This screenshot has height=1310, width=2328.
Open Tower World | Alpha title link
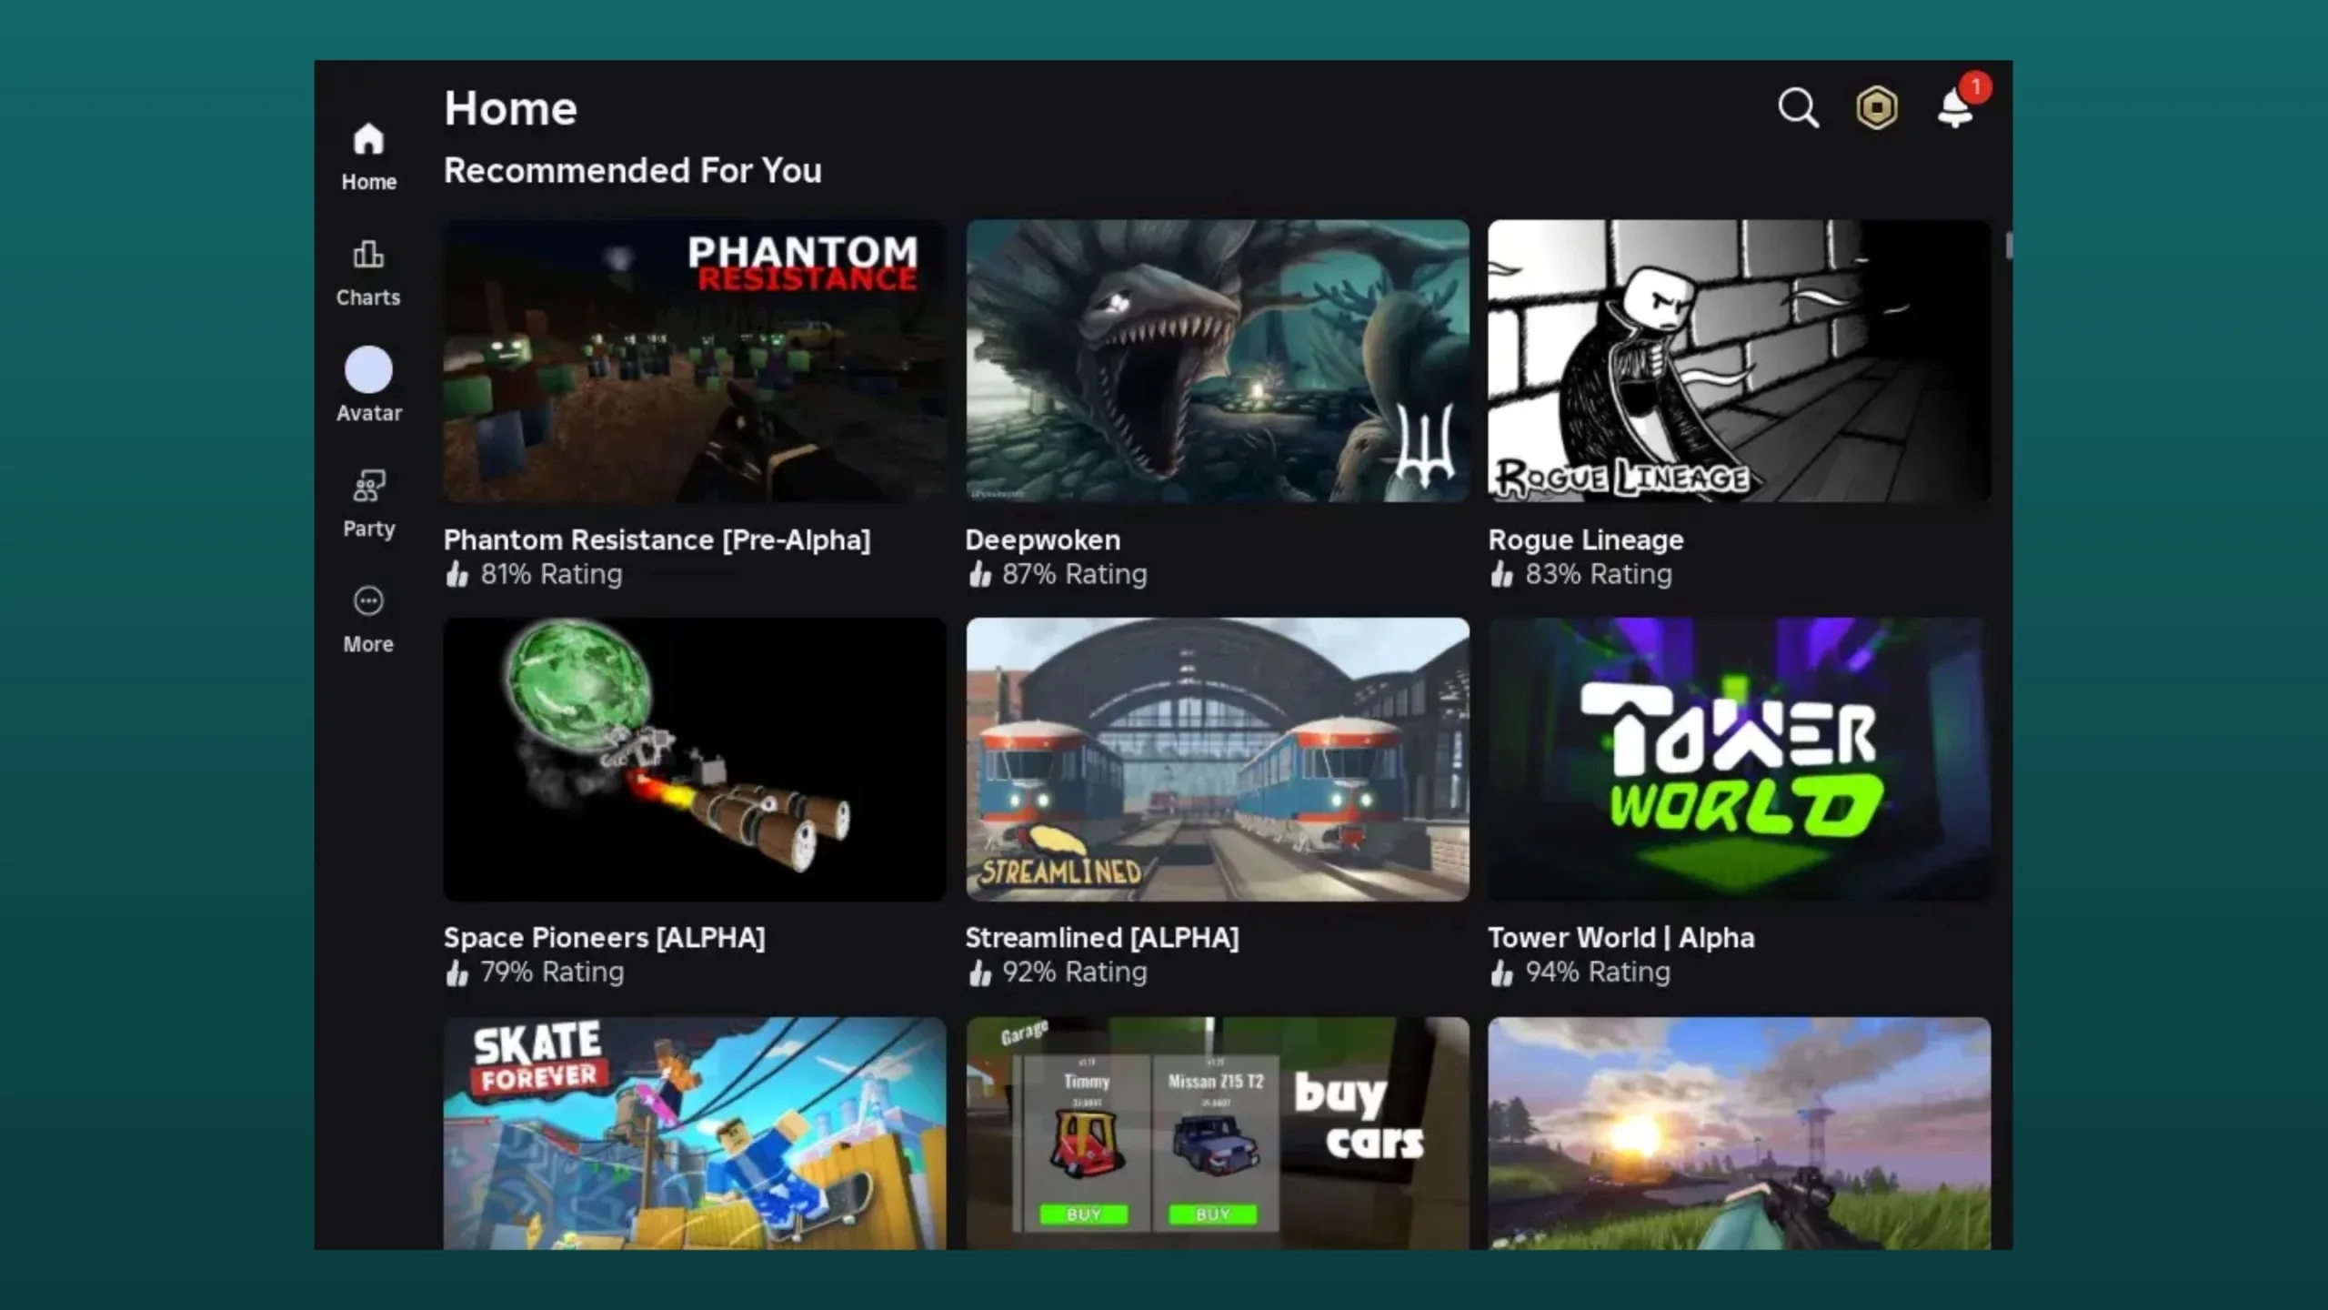[1621, 938]
